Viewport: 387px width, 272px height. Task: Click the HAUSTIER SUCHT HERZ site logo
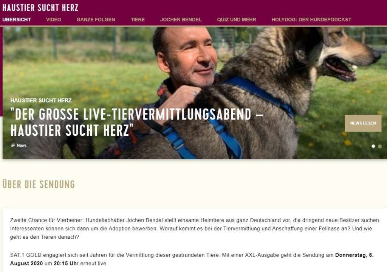coord(40,8)
